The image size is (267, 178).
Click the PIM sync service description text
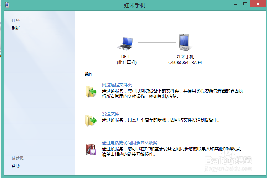[x=172, y=152]
